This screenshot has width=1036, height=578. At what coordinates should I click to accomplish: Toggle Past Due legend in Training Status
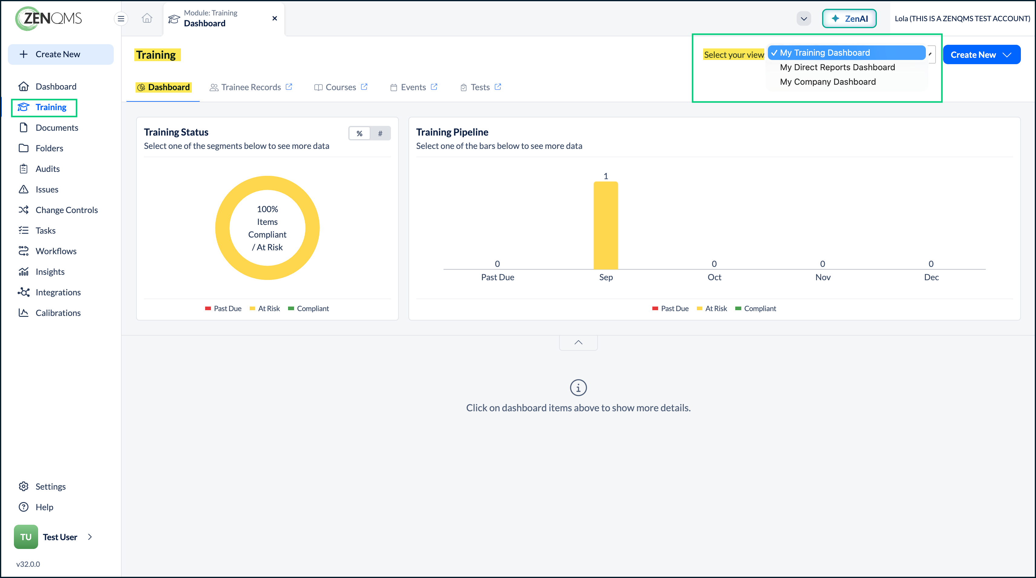click(223, 308)
